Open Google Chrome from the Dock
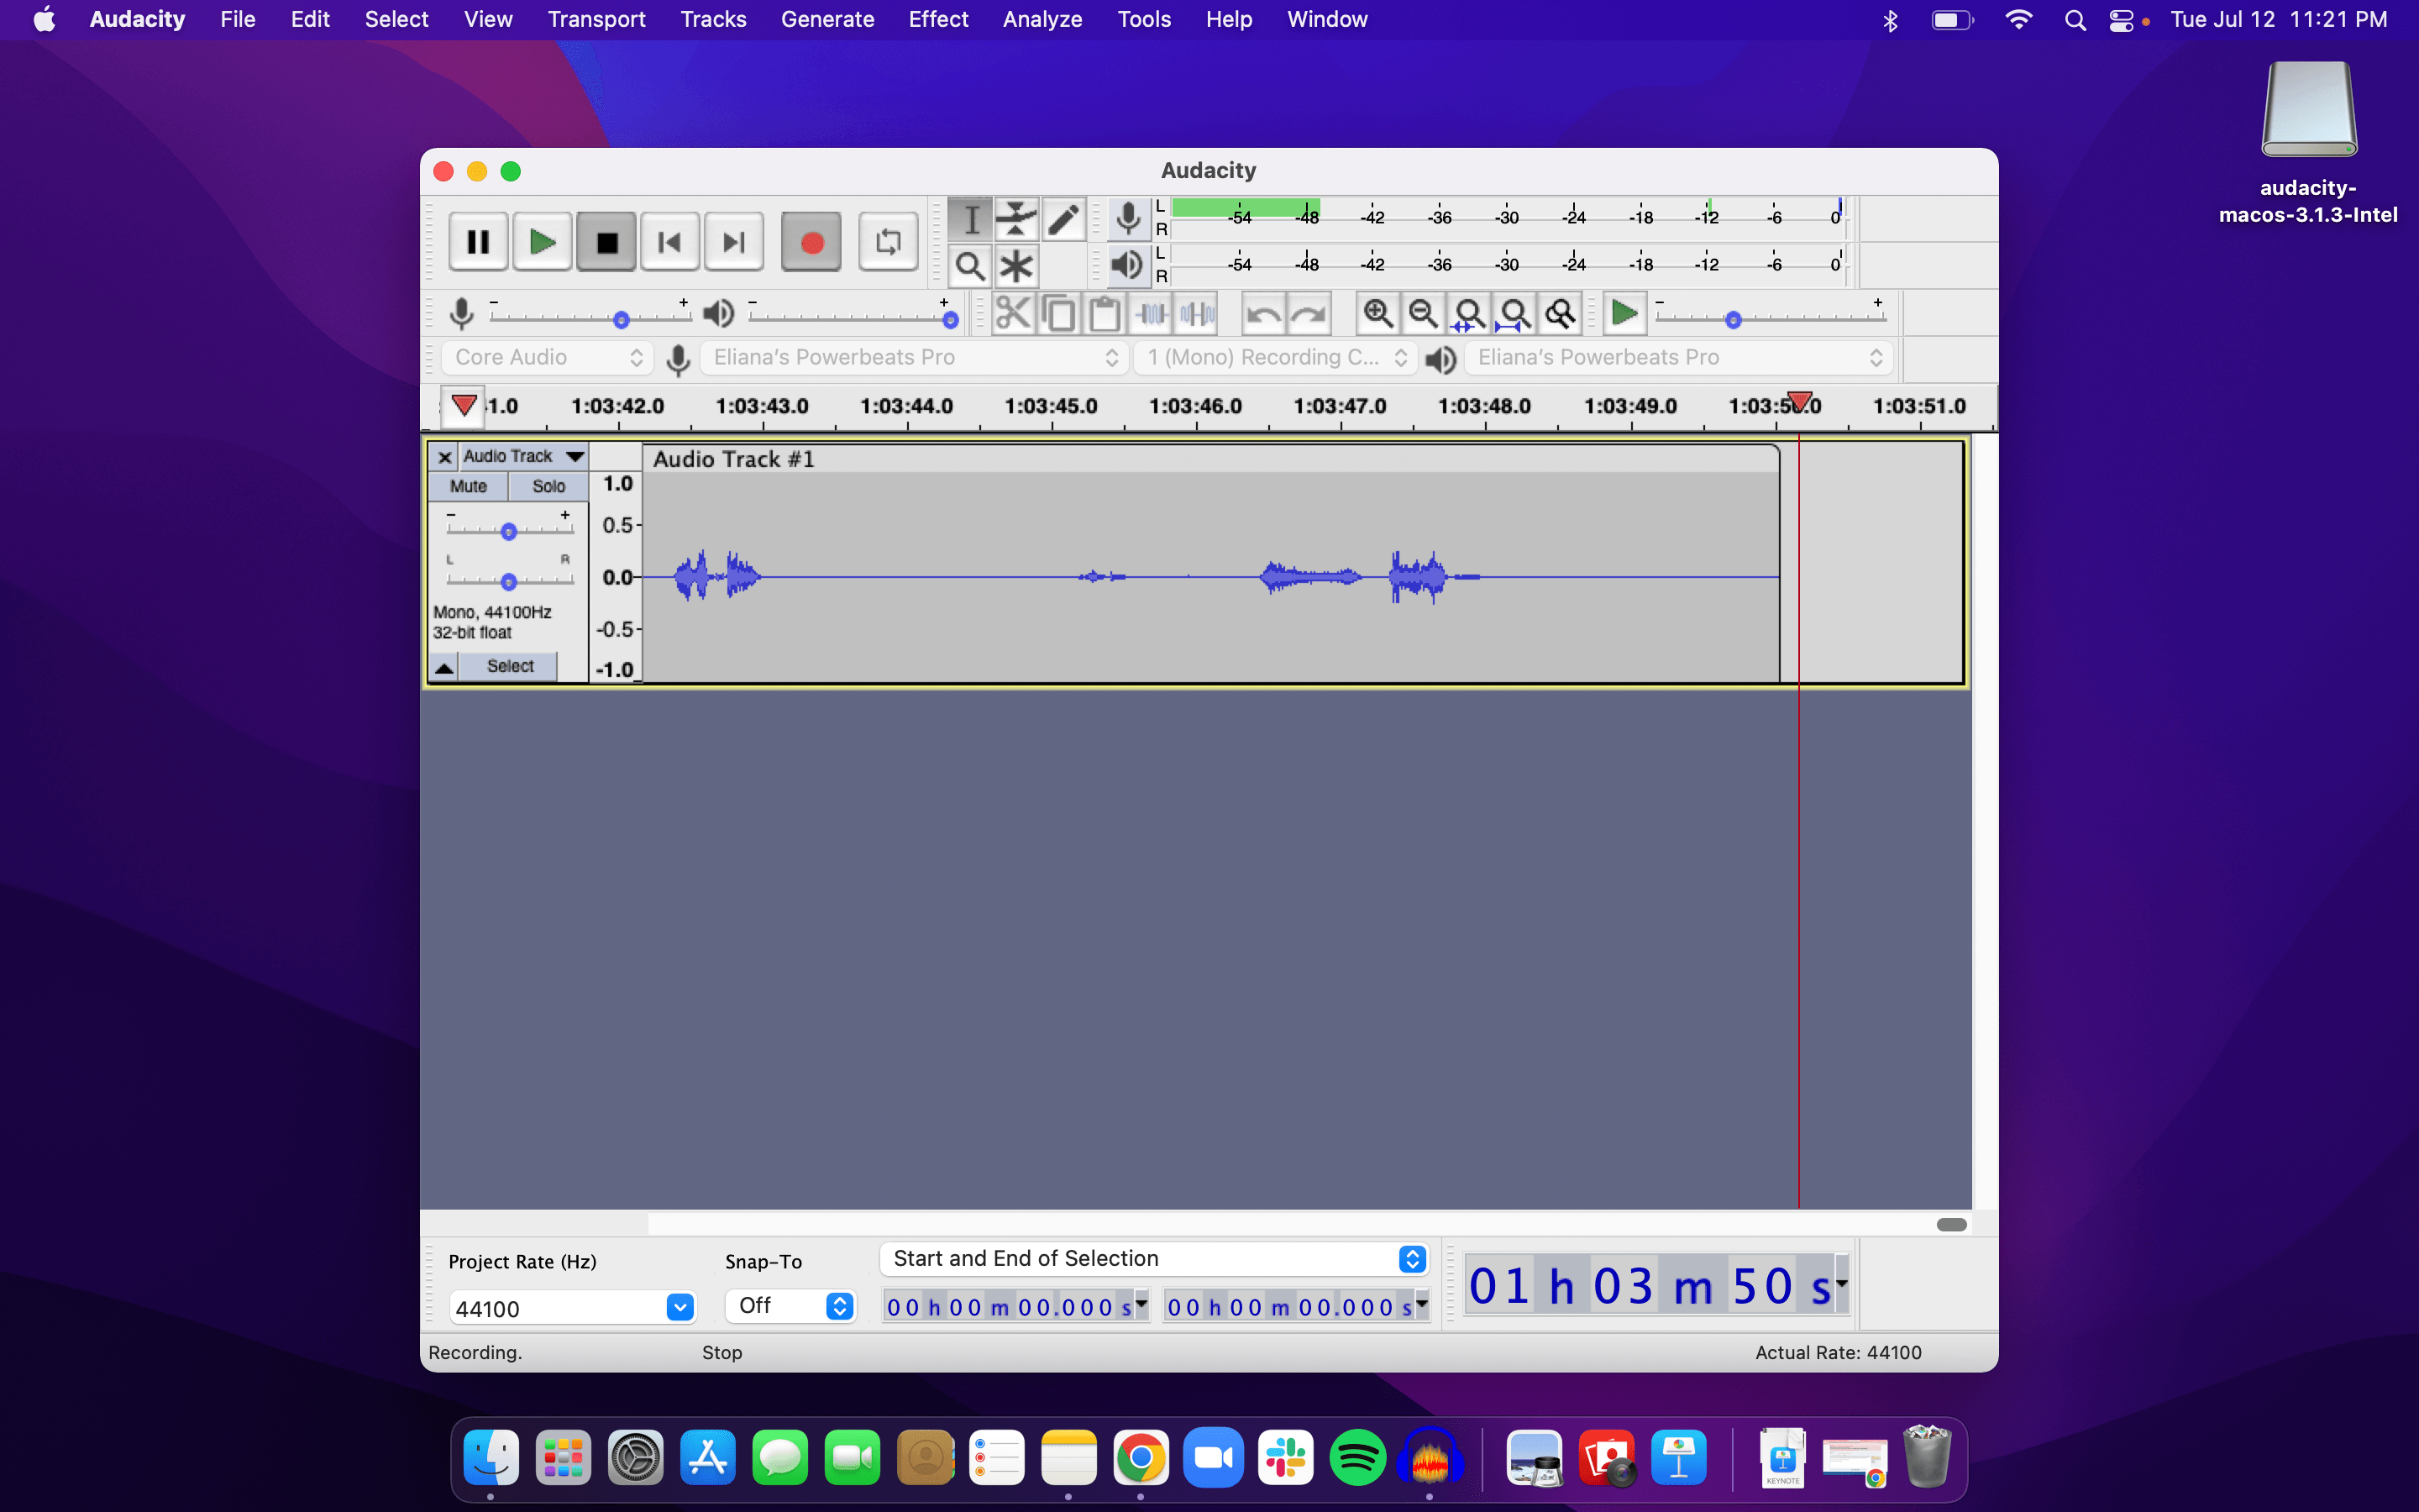2419x1512 pixels. pyautogui.click(x=1141, y=1458)
